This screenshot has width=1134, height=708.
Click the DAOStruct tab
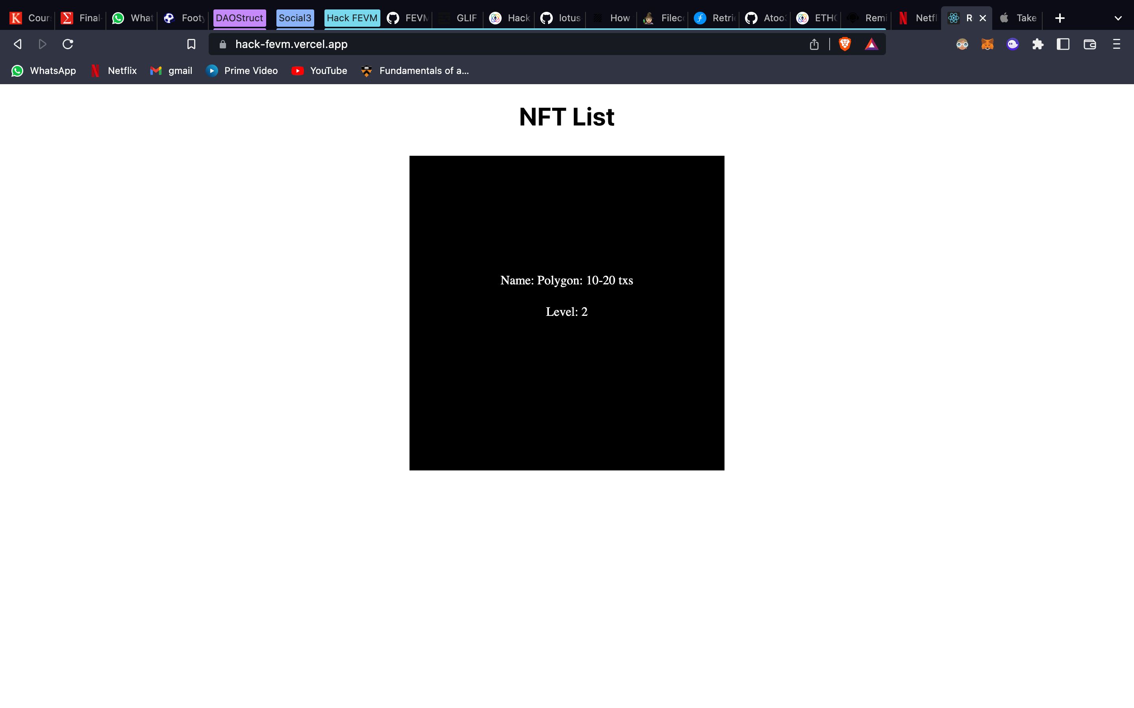coord(237,18)
